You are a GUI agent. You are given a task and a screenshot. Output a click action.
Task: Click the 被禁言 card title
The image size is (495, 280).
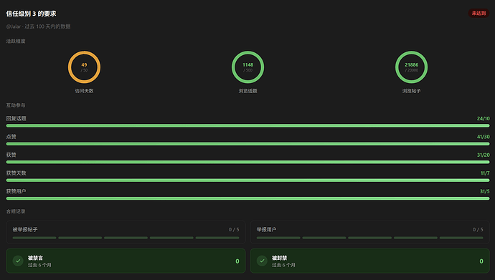(x=35, y=258)
